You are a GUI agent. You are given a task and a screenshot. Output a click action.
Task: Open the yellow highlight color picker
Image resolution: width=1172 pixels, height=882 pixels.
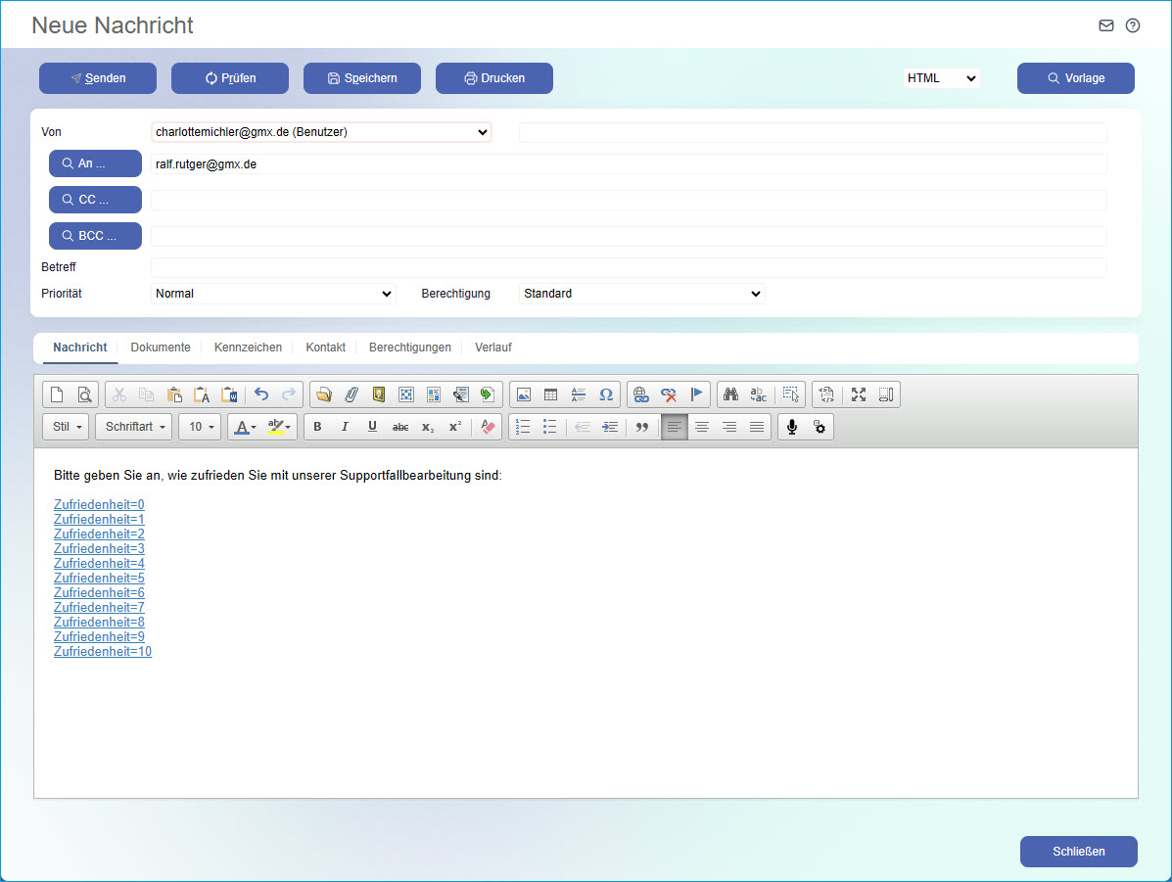click(280, 427)
